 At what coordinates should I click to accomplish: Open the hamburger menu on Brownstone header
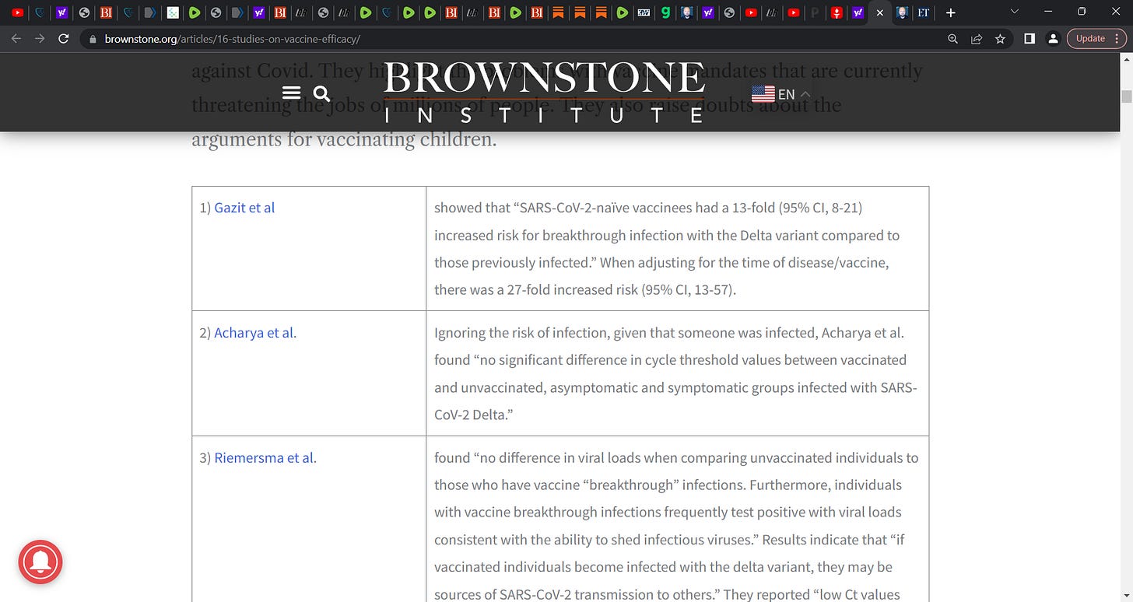pos(291,93)
